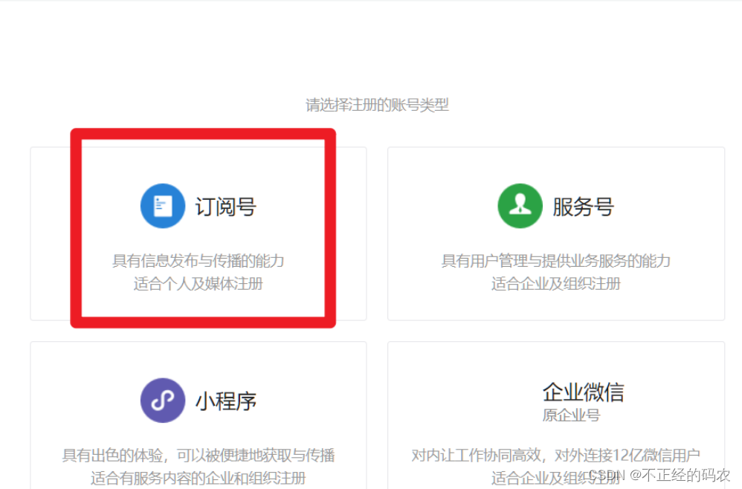This screenshot has width=742, height=489.
Task: Click text 适合有服务内容的企业和组织注册
Action: click(x=199, y=478)
